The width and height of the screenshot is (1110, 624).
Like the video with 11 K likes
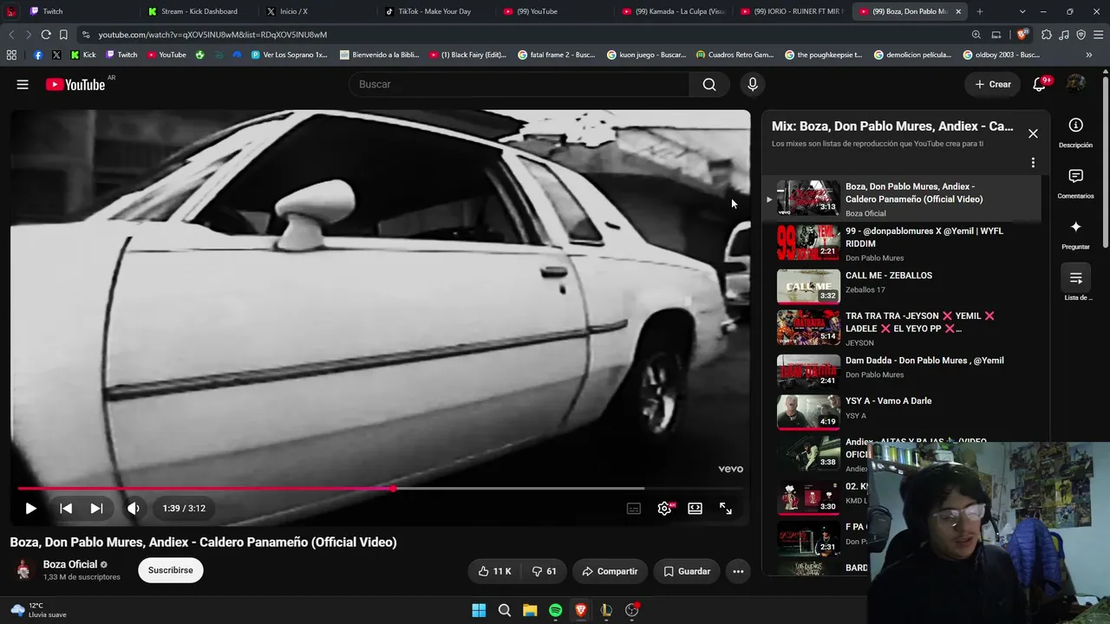point(494,571)
